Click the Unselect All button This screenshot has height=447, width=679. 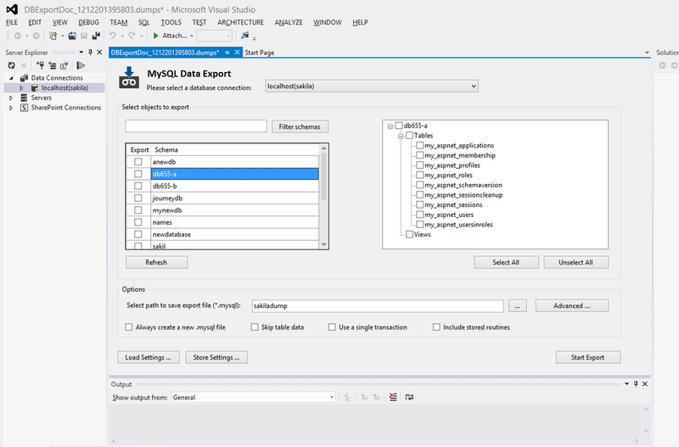(575, 262)
